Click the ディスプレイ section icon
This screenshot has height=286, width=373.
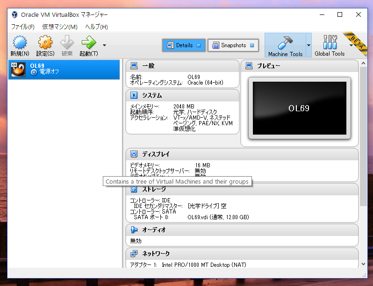tap(134, 154)
